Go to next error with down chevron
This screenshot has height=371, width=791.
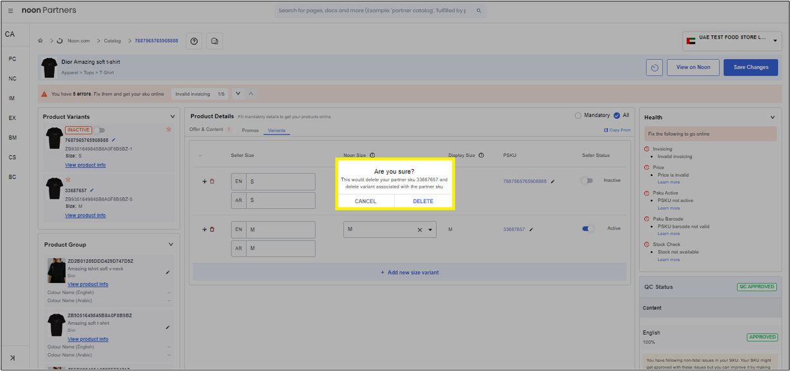coord(238,94)
